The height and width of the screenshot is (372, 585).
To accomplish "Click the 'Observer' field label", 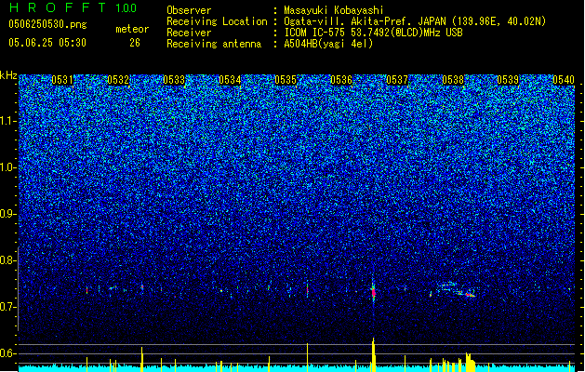I will tap(189, 10).
